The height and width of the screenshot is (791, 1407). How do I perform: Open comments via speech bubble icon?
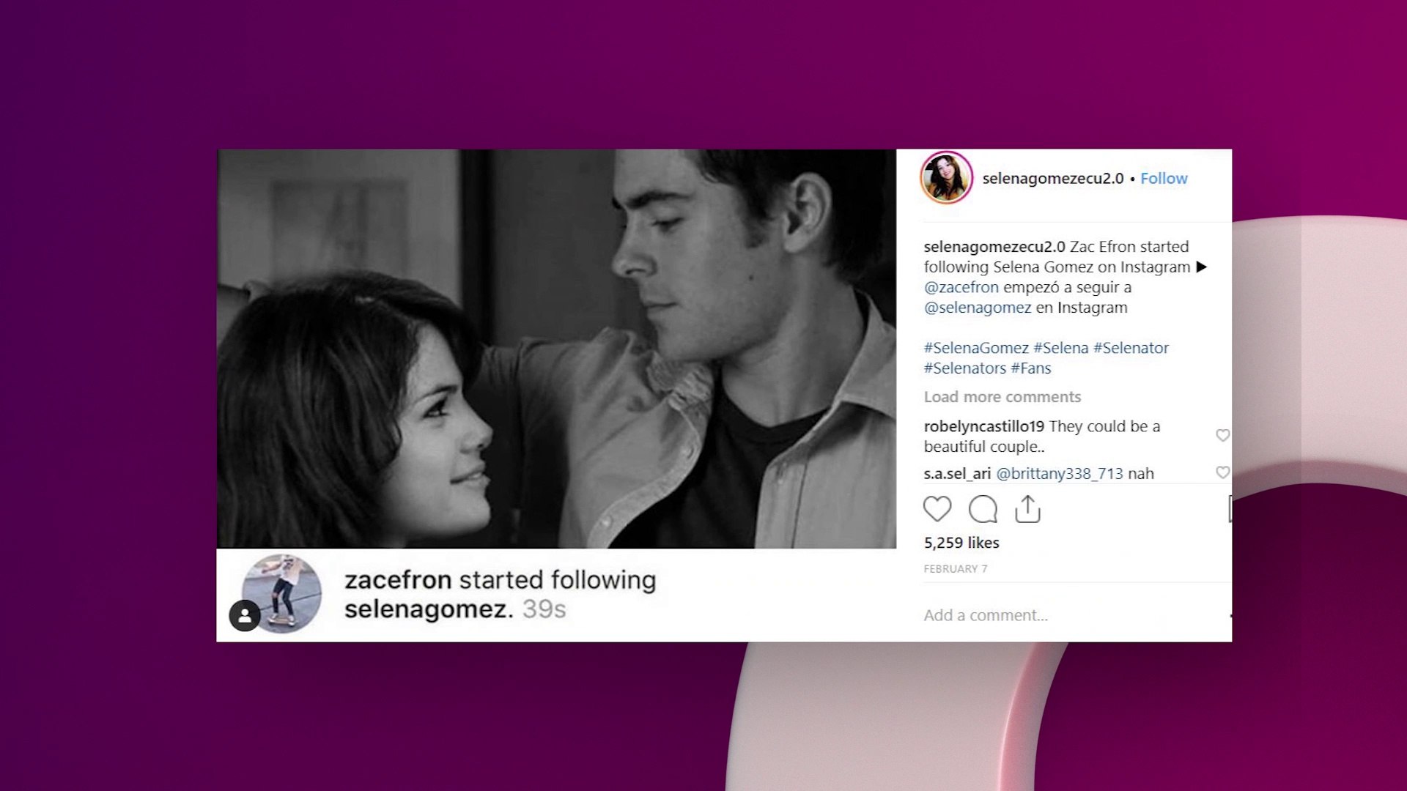click(x=983, y=509)
